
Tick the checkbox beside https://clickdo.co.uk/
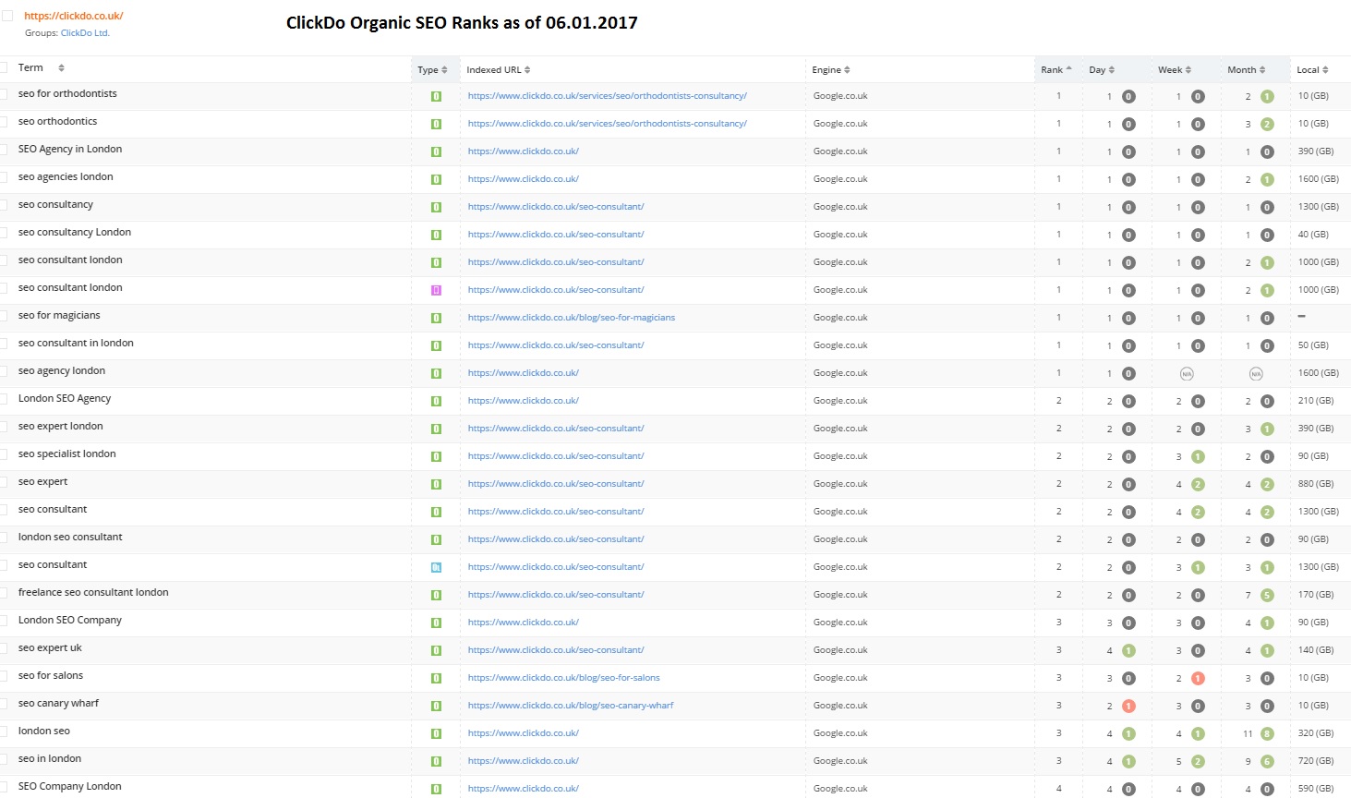(x=7, y=16)
